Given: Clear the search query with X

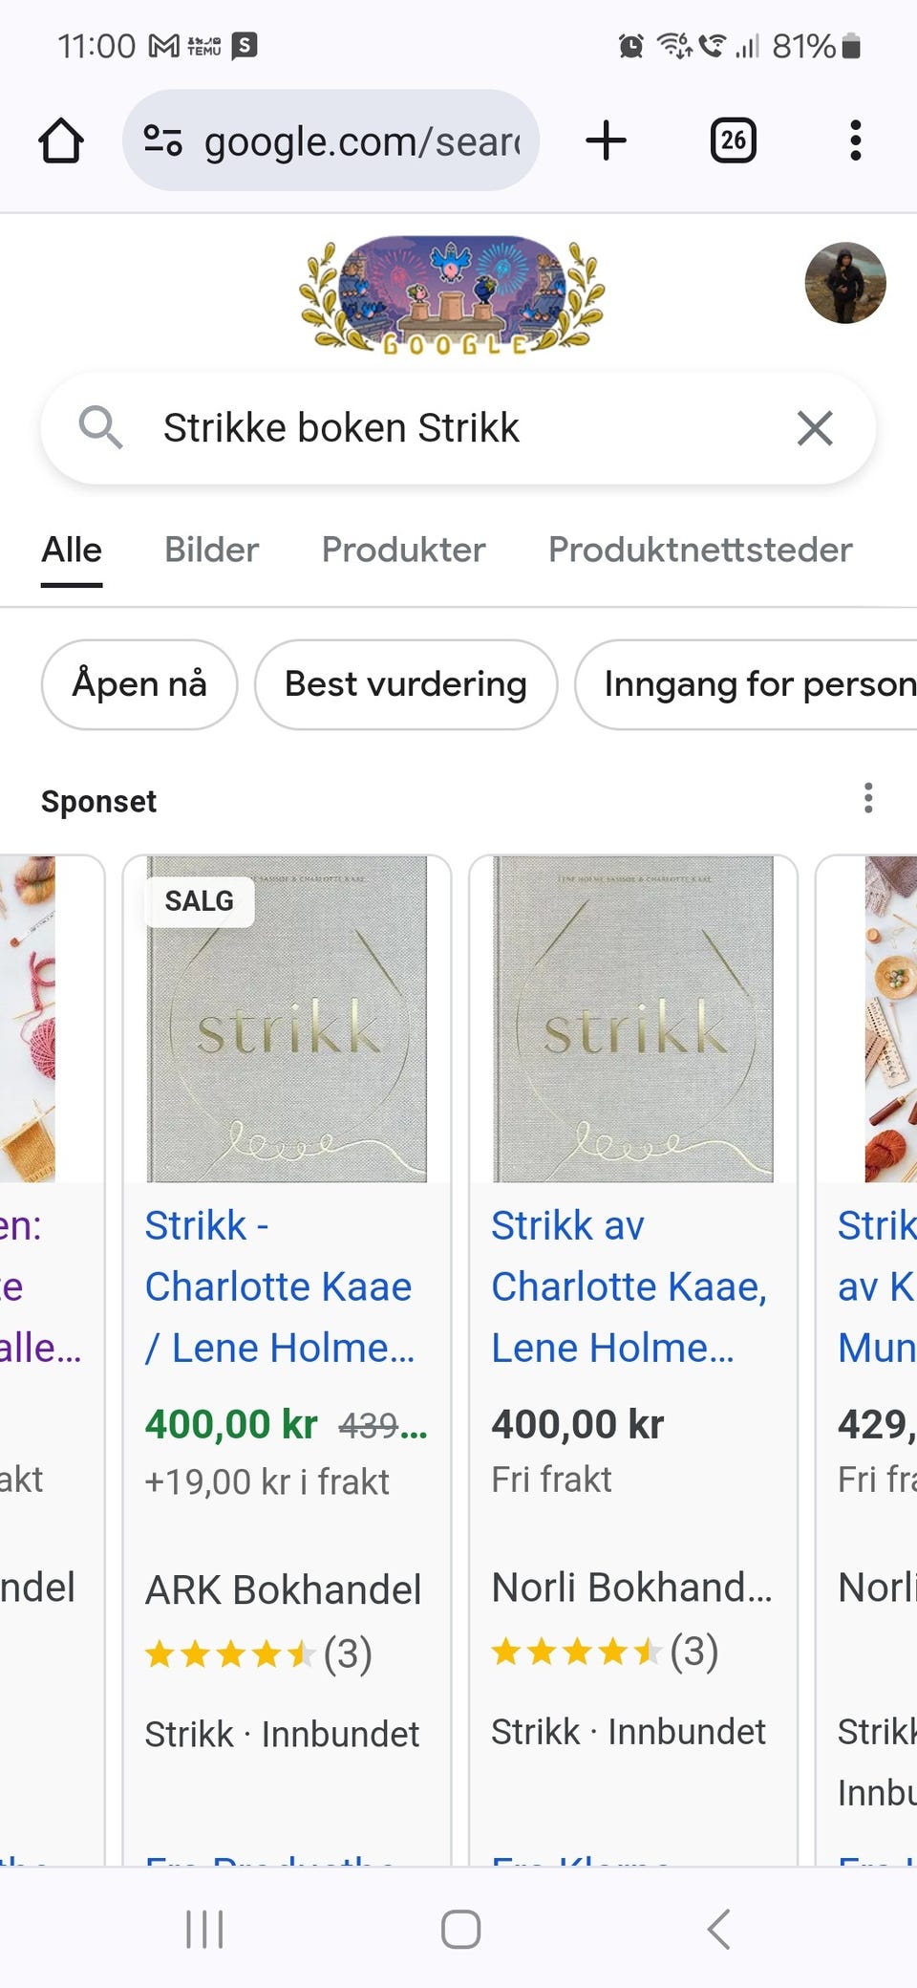Looking at the screenshot, I should [x=815, y=427].
